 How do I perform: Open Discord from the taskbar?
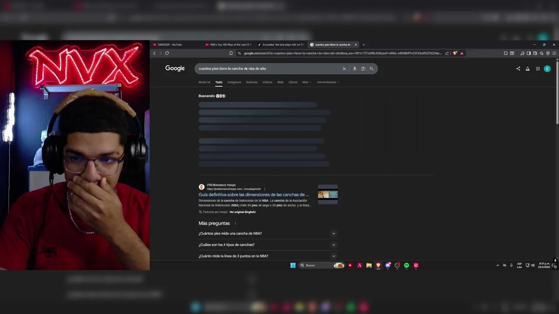tap(388, 265)
